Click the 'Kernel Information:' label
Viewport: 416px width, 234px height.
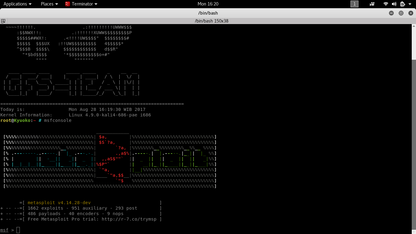coord(26,115)
